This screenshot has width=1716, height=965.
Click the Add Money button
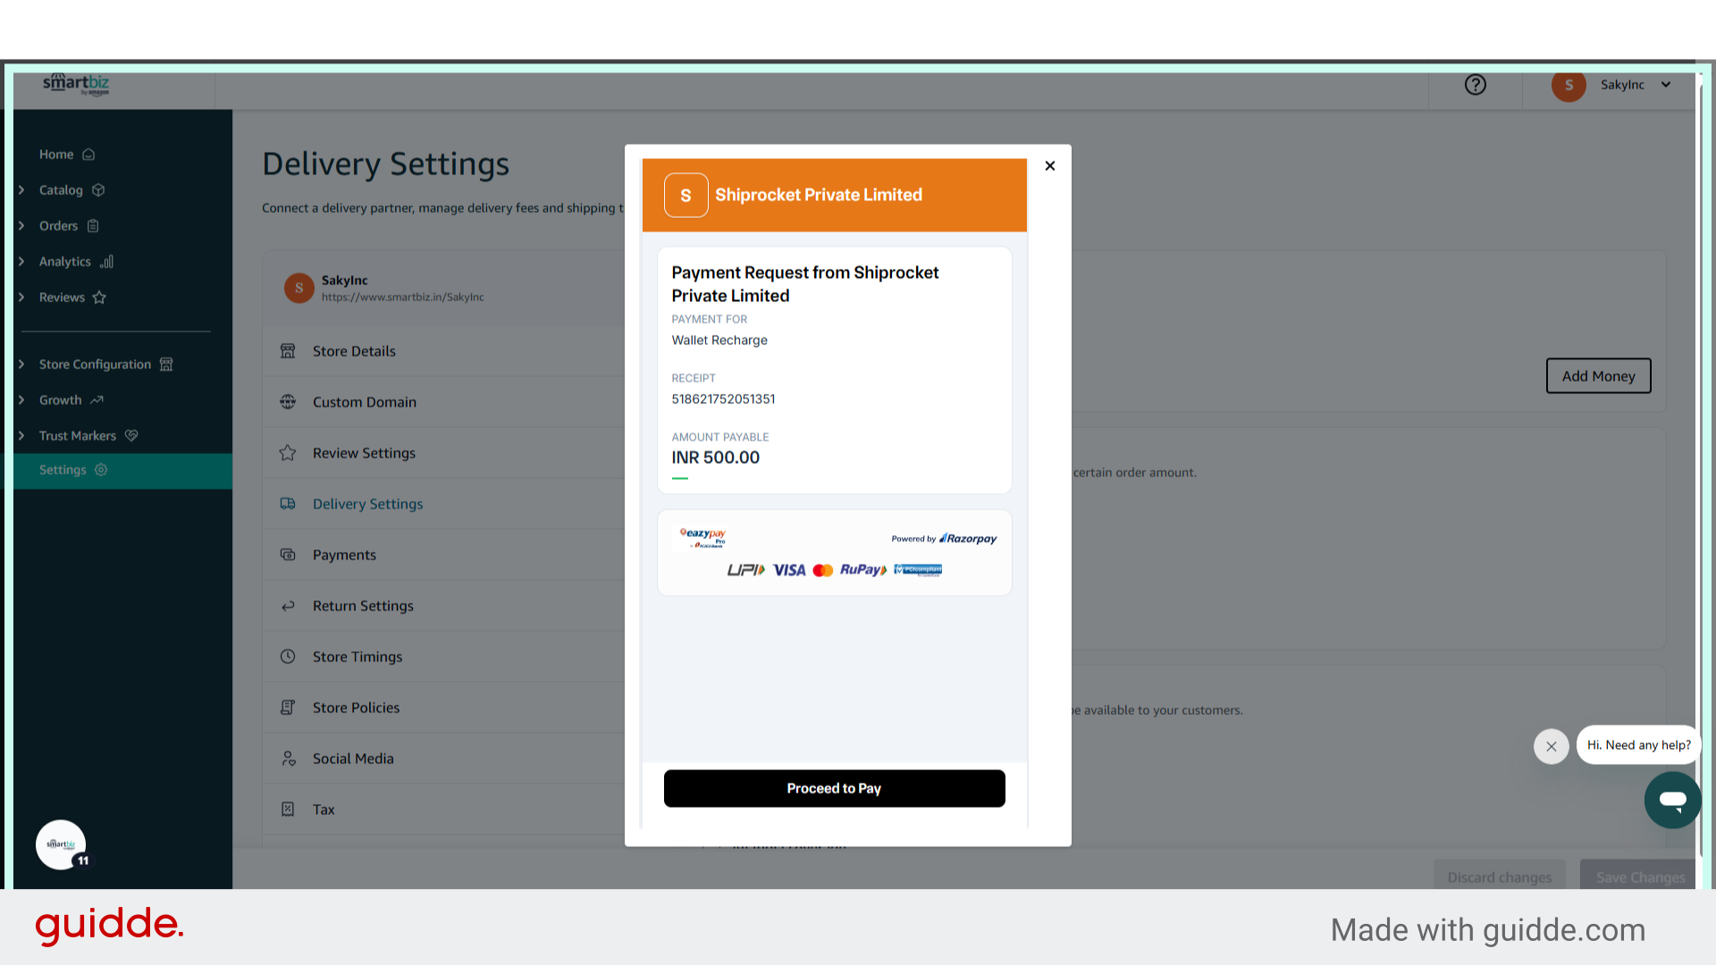pos(1598,375)
